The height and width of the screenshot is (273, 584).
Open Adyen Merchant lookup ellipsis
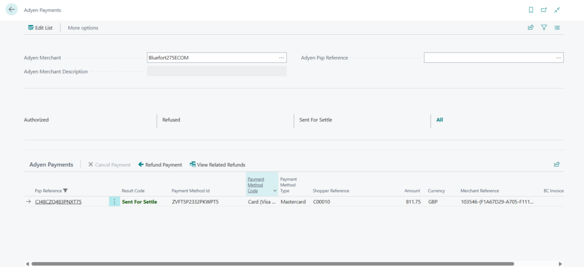[x=281, y=58]
